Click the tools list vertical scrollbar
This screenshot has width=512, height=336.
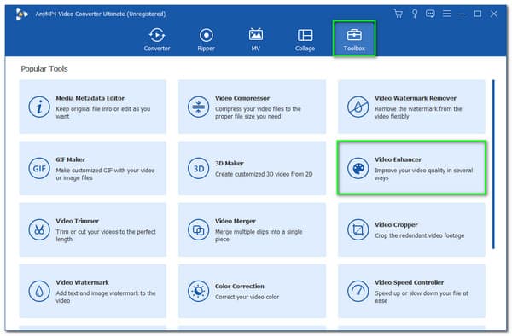[x=493, y=164]
